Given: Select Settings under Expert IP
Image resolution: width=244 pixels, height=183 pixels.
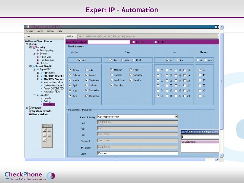Looking at the screenshot, I should [x=47, y=101].
